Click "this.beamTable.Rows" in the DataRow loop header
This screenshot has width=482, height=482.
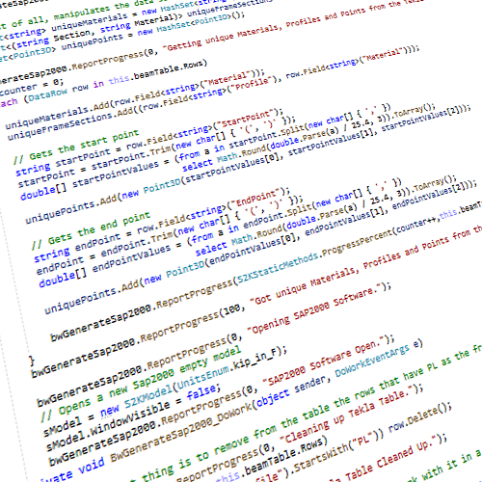click(x=157, y=72)
